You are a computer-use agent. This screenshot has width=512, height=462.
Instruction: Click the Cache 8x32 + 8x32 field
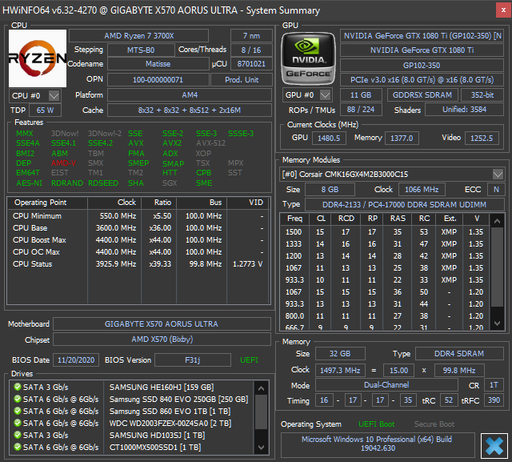pyautogui.click(x=190, y=110)
